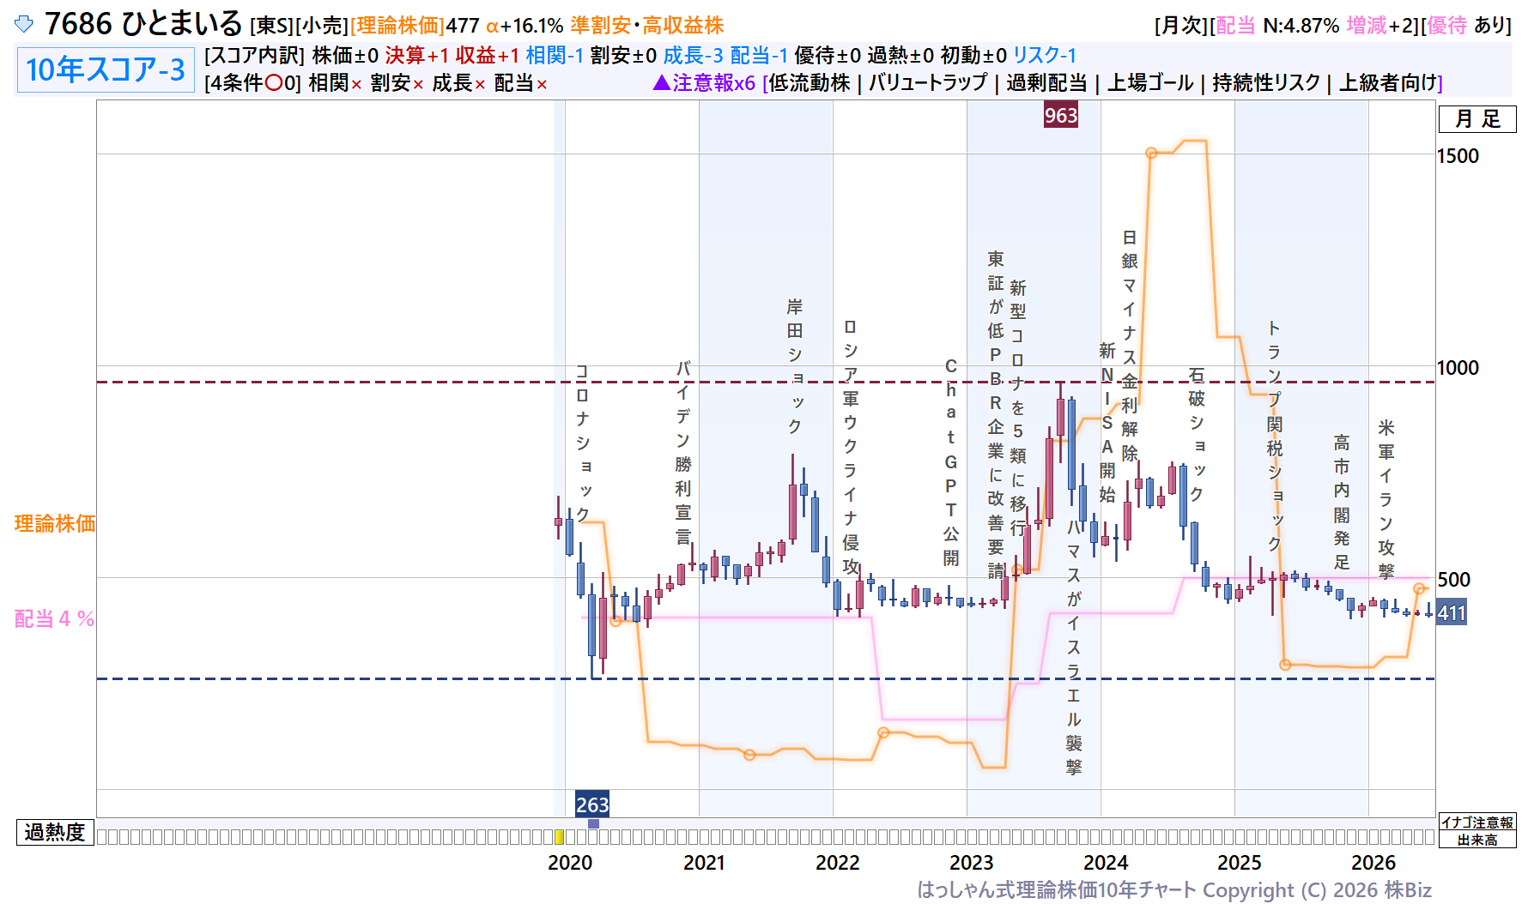Click the 出来高 button
Screen dimensions: 1528x904
1477,840
